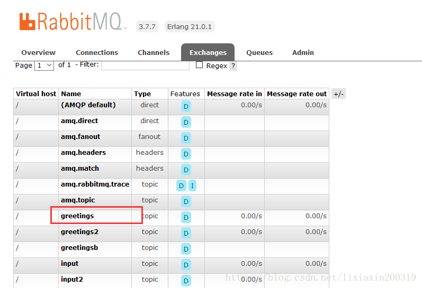This screenshot has width=422, height=288.
Task: Toggle table columns with +/- button
Action: click(338, 94)
